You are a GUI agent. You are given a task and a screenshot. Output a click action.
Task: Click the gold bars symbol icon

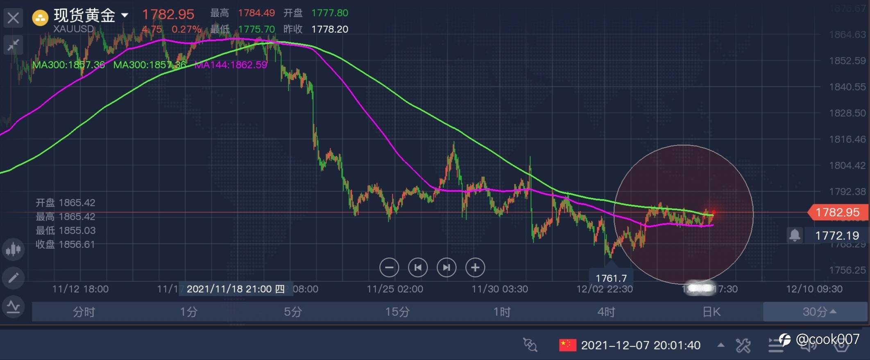coord(40,18)
